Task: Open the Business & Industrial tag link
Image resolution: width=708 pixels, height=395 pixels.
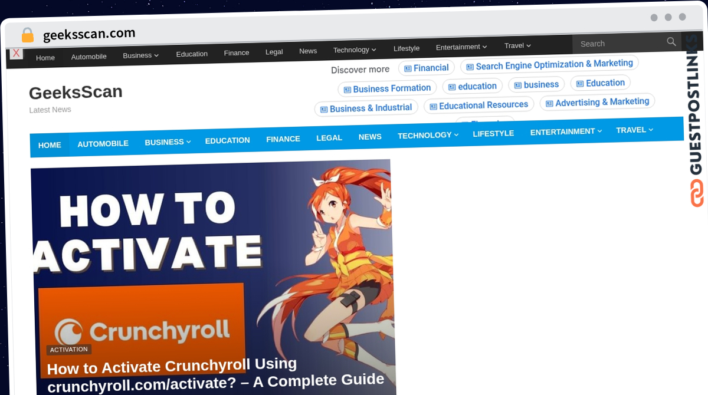Action: click(x=366, y=108)
